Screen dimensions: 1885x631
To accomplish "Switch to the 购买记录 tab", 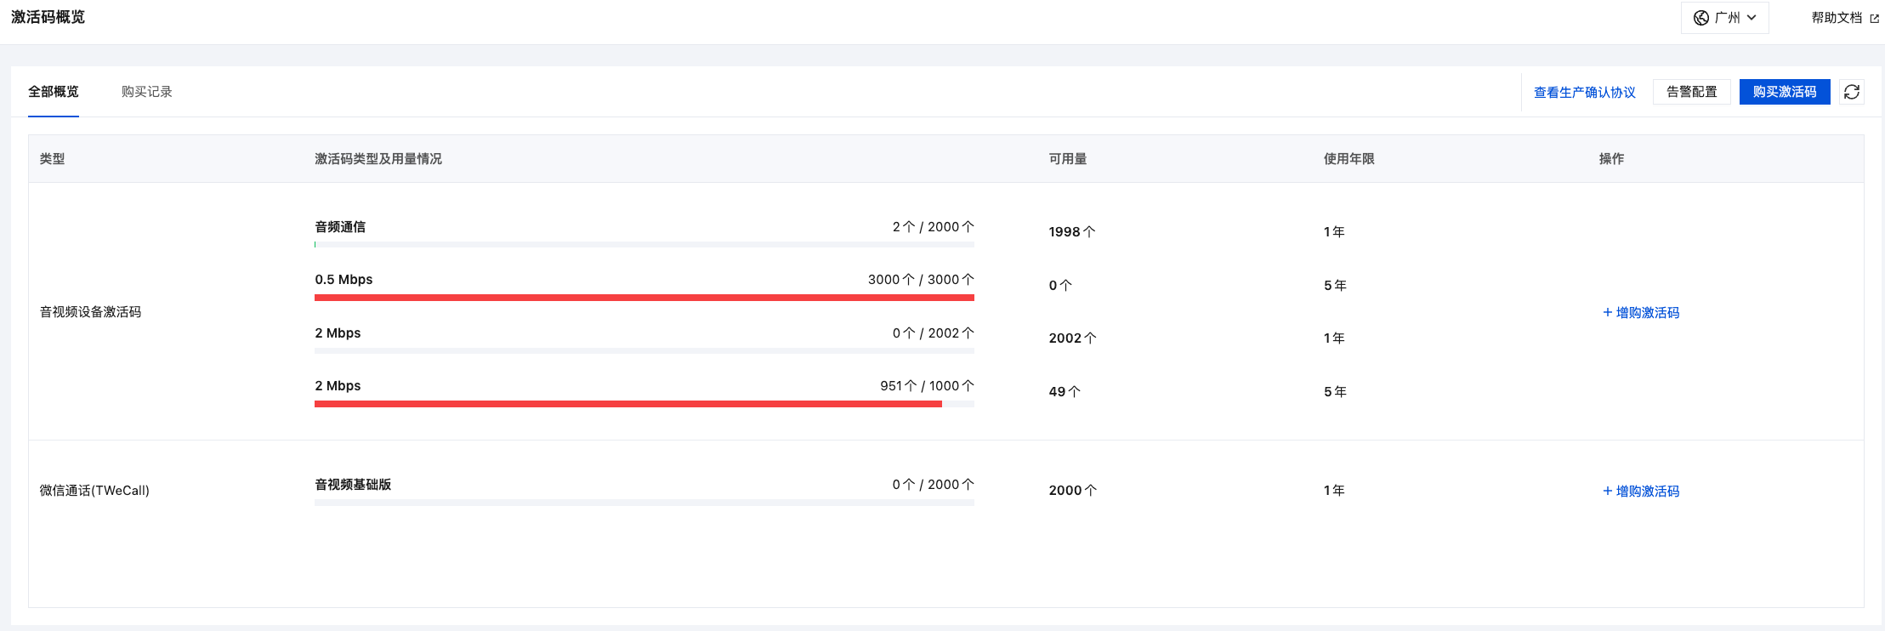I will tap(146, 92).
